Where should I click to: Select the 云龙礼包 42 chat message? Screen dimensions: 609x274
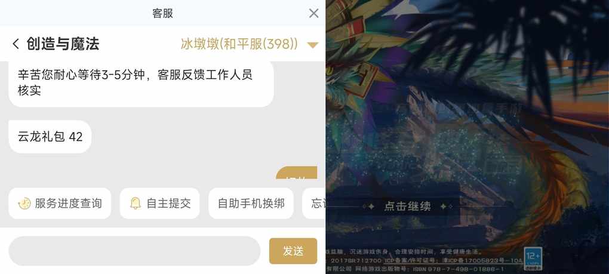(50, 137)
